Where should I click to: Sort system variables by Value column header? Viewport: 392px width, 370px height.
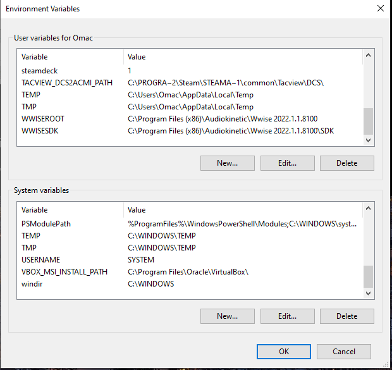[x=240, y=209]
